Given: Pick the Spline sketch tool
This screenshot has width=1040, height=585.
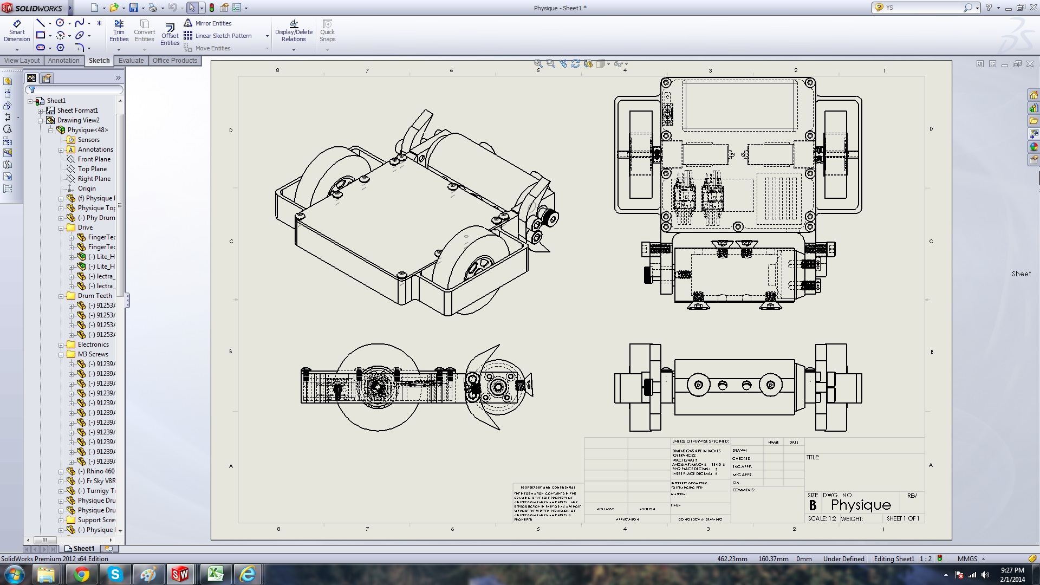Looking at the screenshot, I should click(80, 23).
